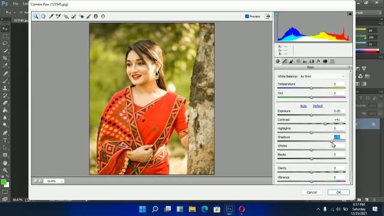The width and height of the screenshot is (384, 216).
Task: Select the Camera Raw Zoom tool
Action: click(36, 16)
